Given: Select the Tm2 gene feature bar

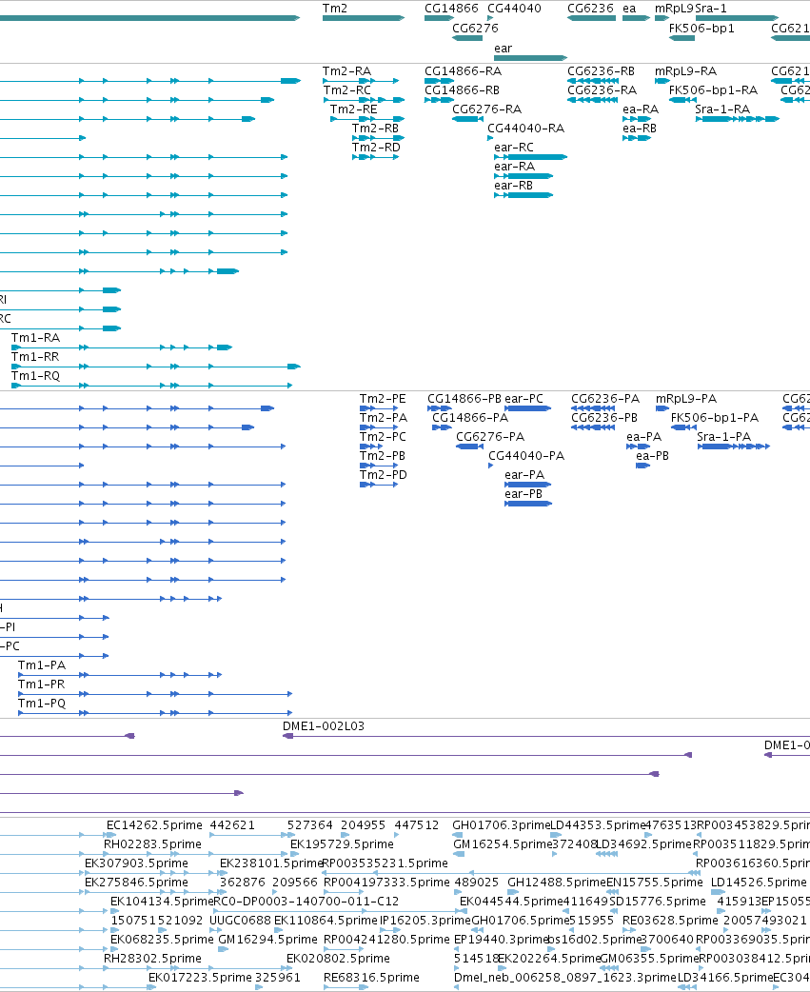Looking at the screenshot, I should tap(364, 18).
